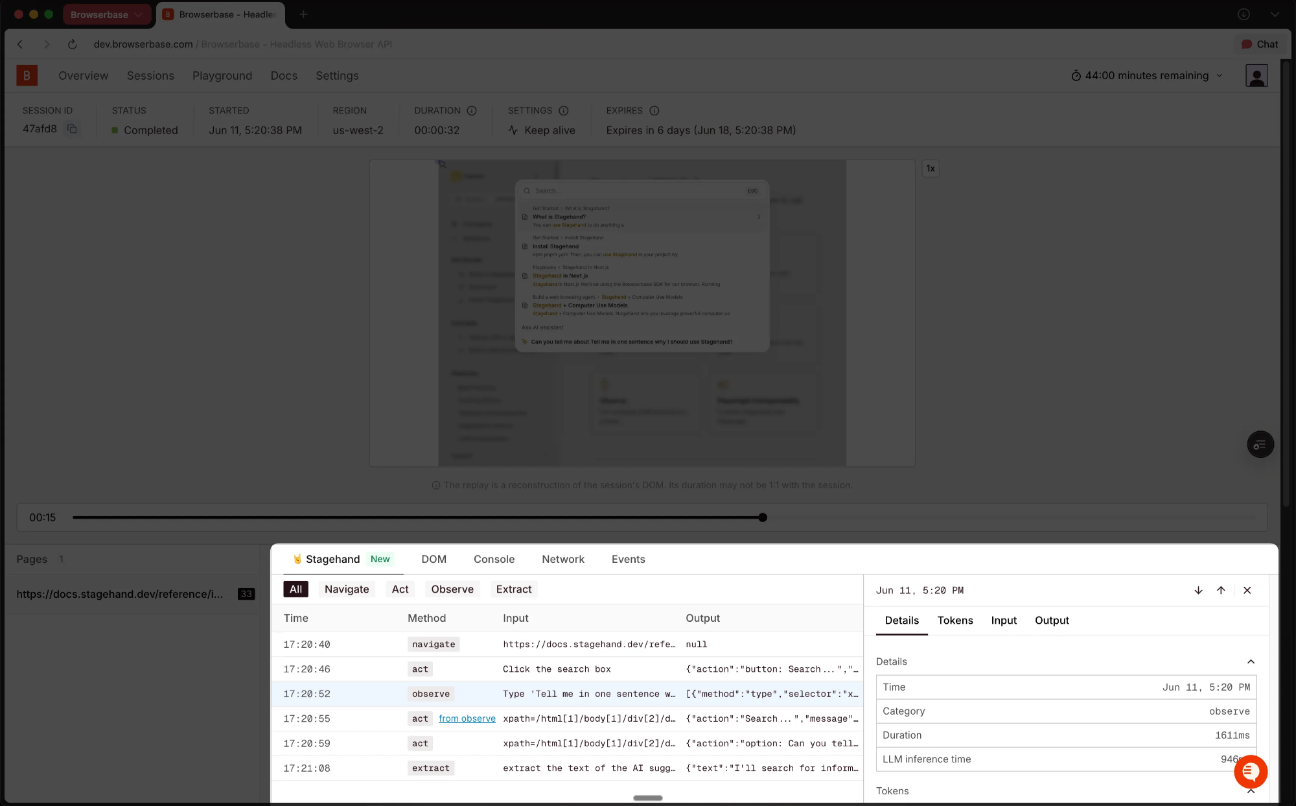1296x806 pixels.
Task: Follow the 'from observe' link
Action: tap(467, 718)
